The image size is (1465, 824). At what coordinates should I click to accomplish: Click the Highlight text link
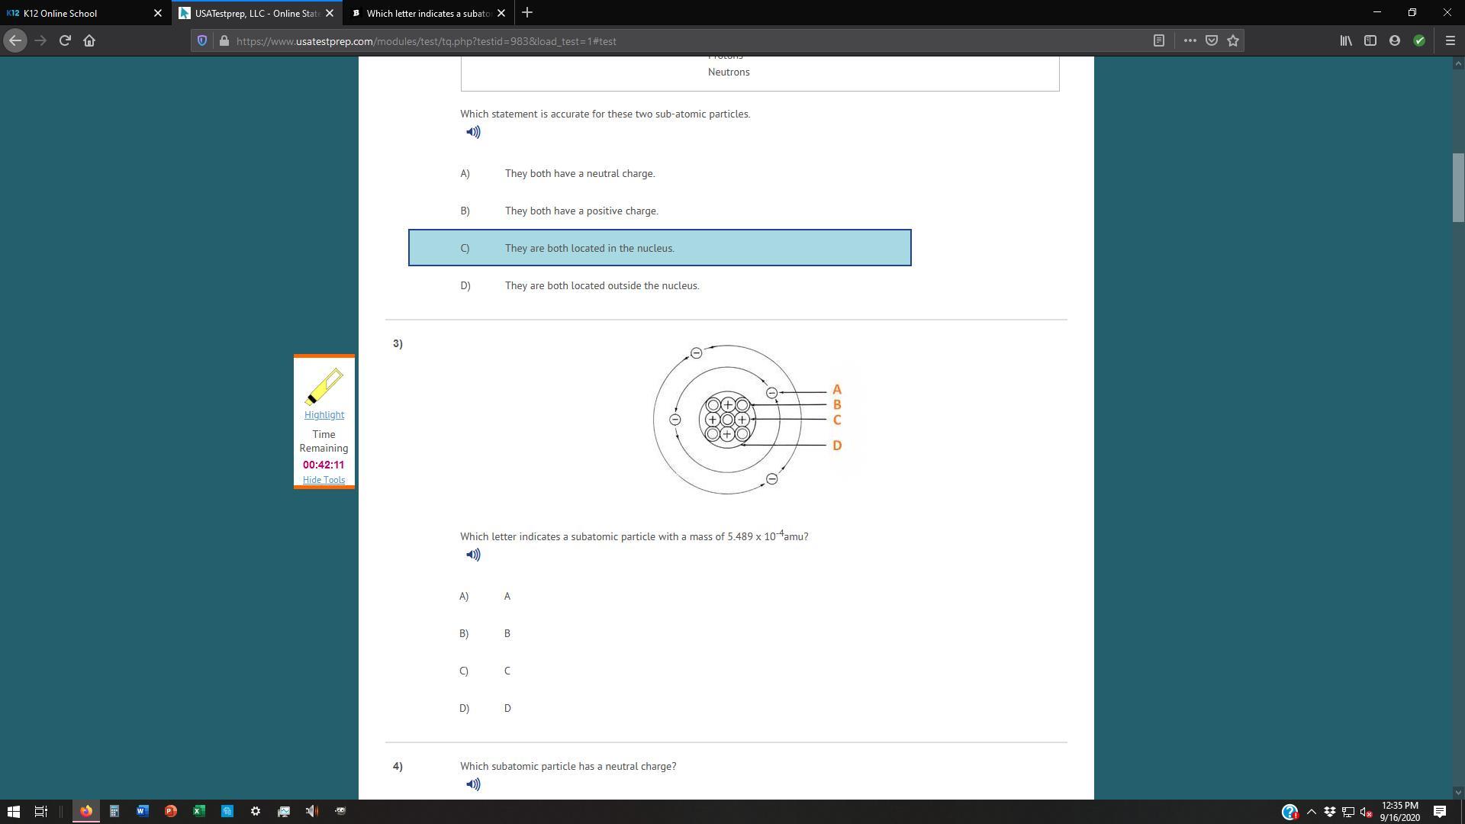[324, 415]
